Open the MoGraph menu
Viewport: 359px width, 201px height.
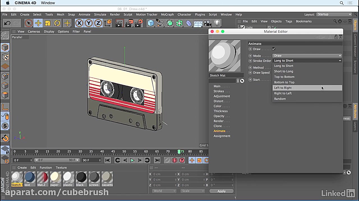pos(167,15)
